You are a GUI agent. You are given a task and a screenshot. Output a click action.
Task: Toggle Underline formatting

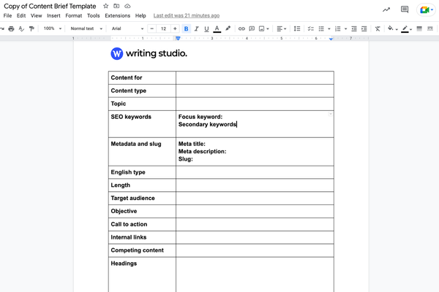tap(206, 28)
